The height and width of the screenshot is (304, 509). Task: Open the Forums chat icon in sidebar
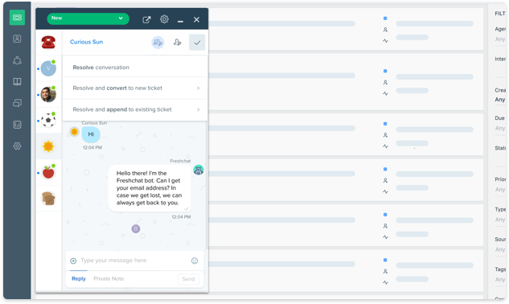click(17, 103)
